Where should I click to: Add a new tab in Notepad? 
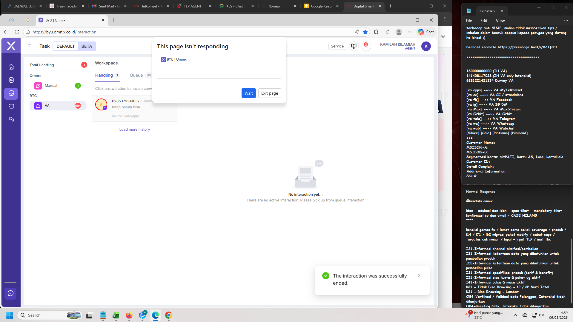click(515, 11)
